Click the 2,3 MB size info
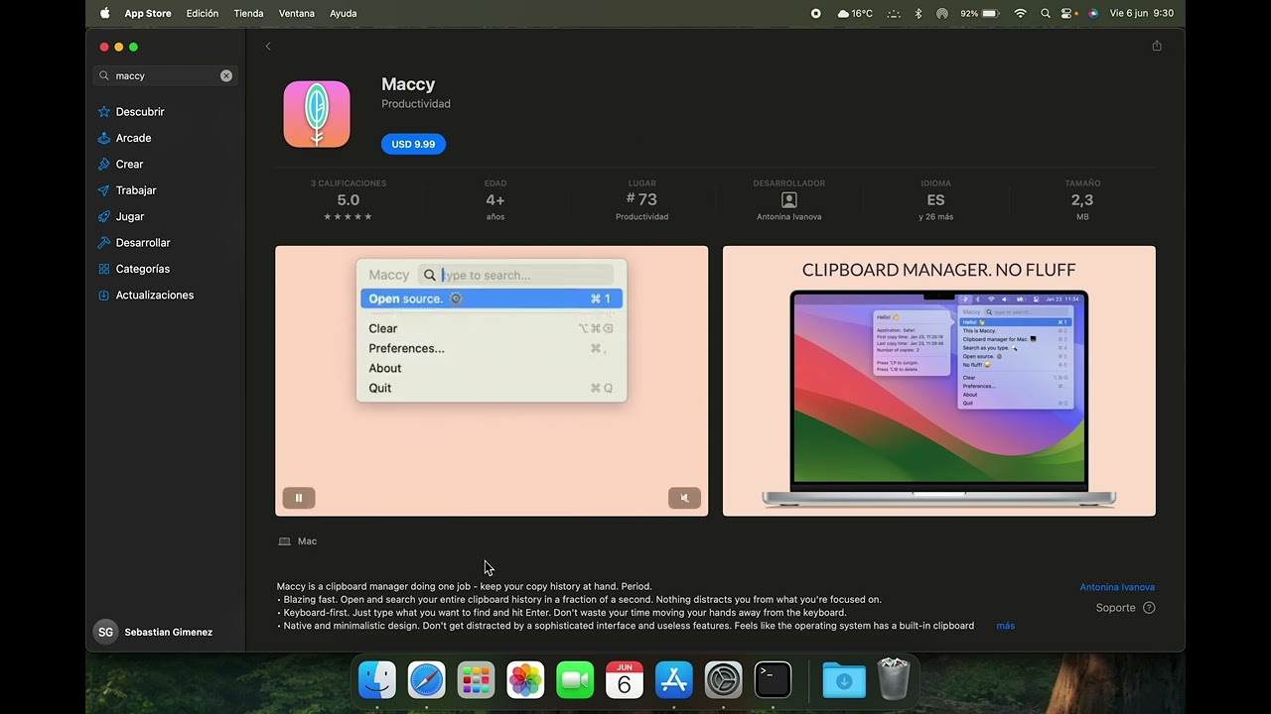Viewport: 1271px width, 714px height. point(1082,200)
